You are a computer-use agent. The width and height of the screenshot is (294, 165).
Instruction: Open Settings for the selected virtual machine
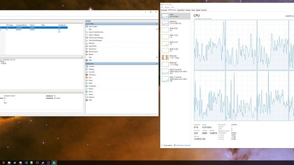click(x=91, y=69)
